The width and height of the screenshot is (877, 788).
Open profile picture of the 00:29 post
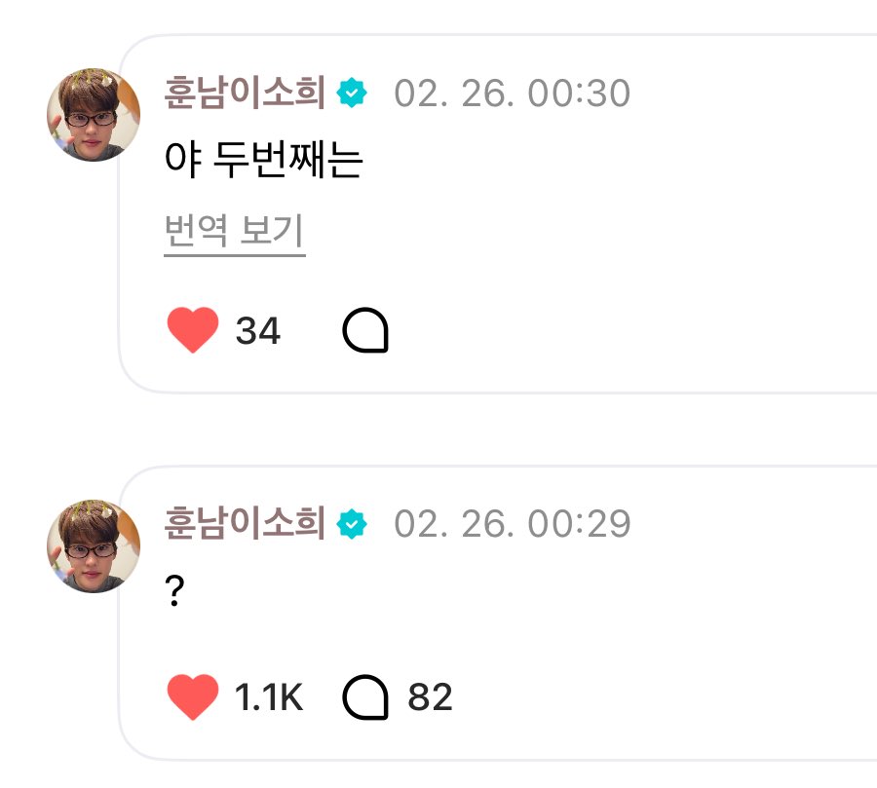(x=94, y=546)
